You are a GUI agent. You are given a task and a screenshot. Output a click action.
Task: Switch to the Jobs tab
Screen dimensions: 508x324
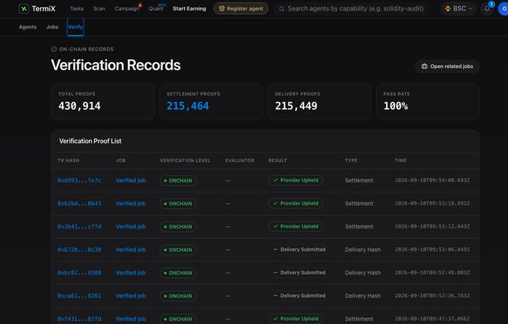52,27
